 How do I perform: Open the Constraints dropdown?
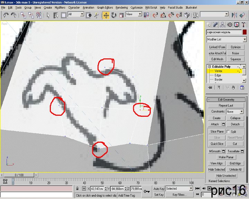pyautogui.click(x=235, y=112)
